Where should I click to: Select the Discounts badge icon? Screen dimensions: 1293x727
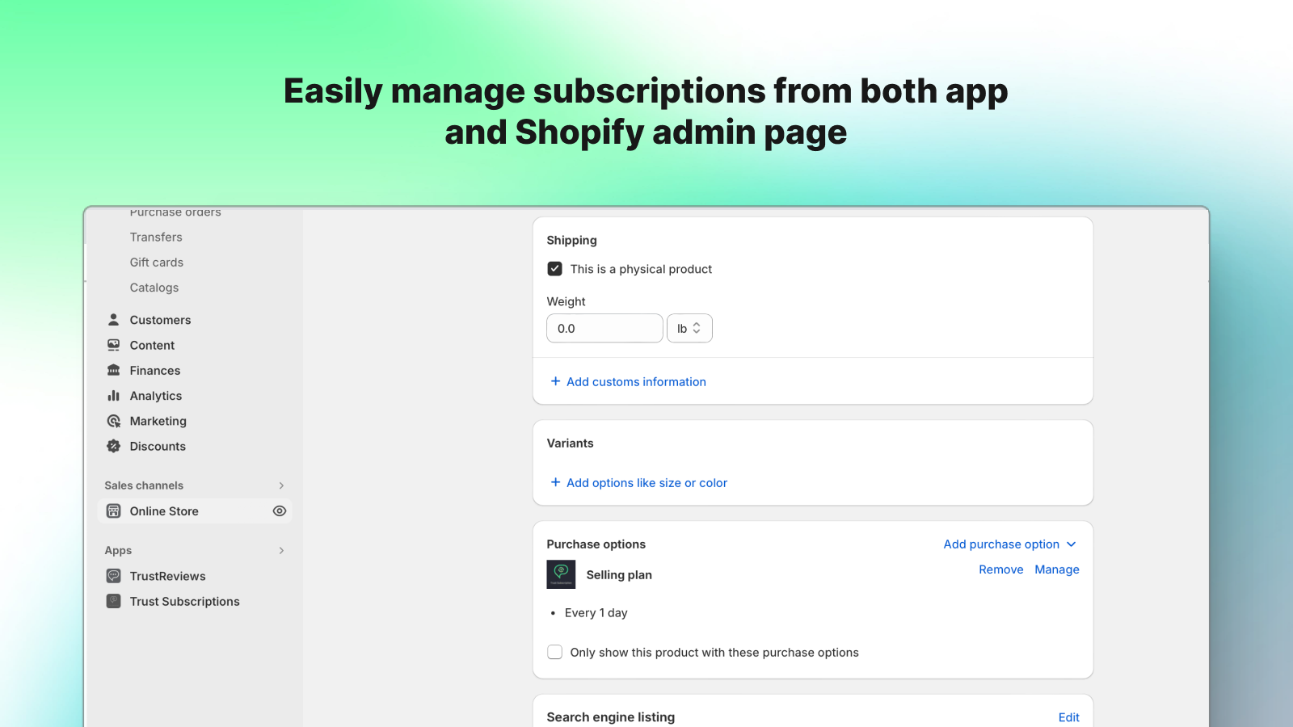[x=113, y=446]
